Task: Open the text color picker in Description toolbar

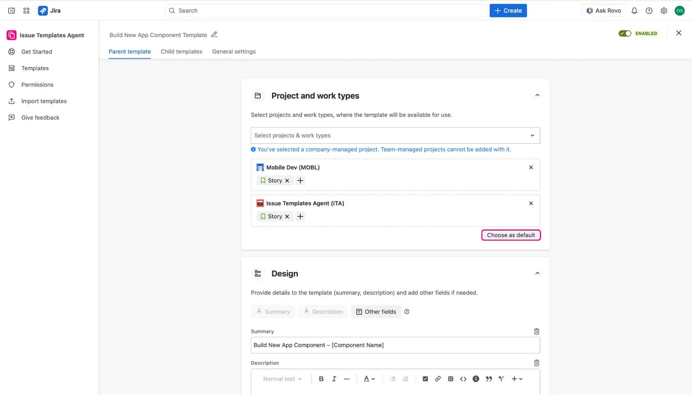Action: coord(369,379)
